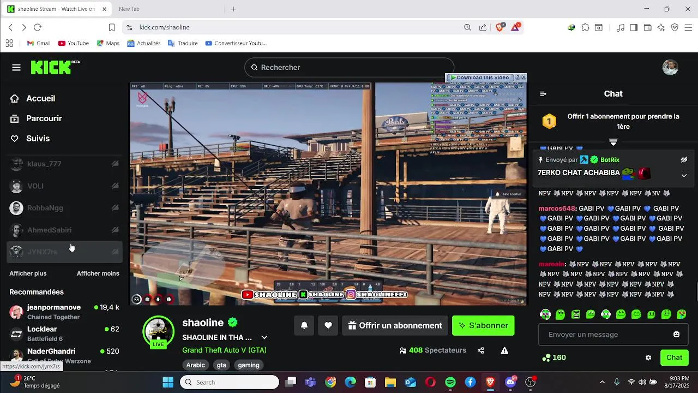Show hidden system tray icons chevron
This screenshot has width=698, height=393.
point(602,382)
